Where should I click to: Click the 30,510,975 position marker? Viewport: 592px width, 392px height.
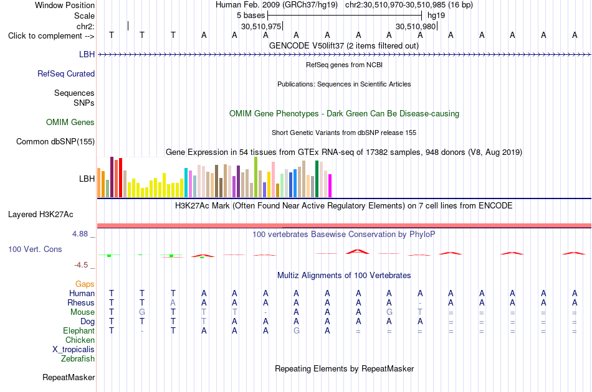261,26
